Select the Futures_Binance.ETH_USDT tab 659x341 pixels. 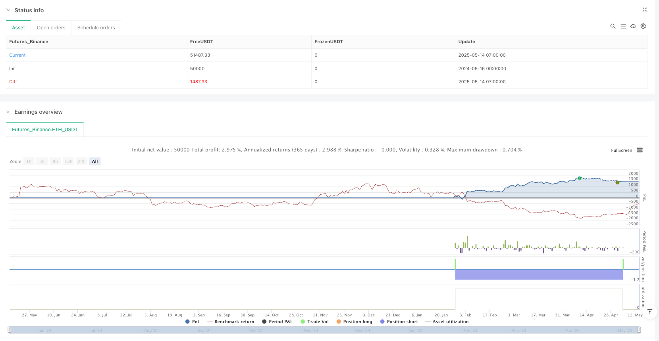45,130
